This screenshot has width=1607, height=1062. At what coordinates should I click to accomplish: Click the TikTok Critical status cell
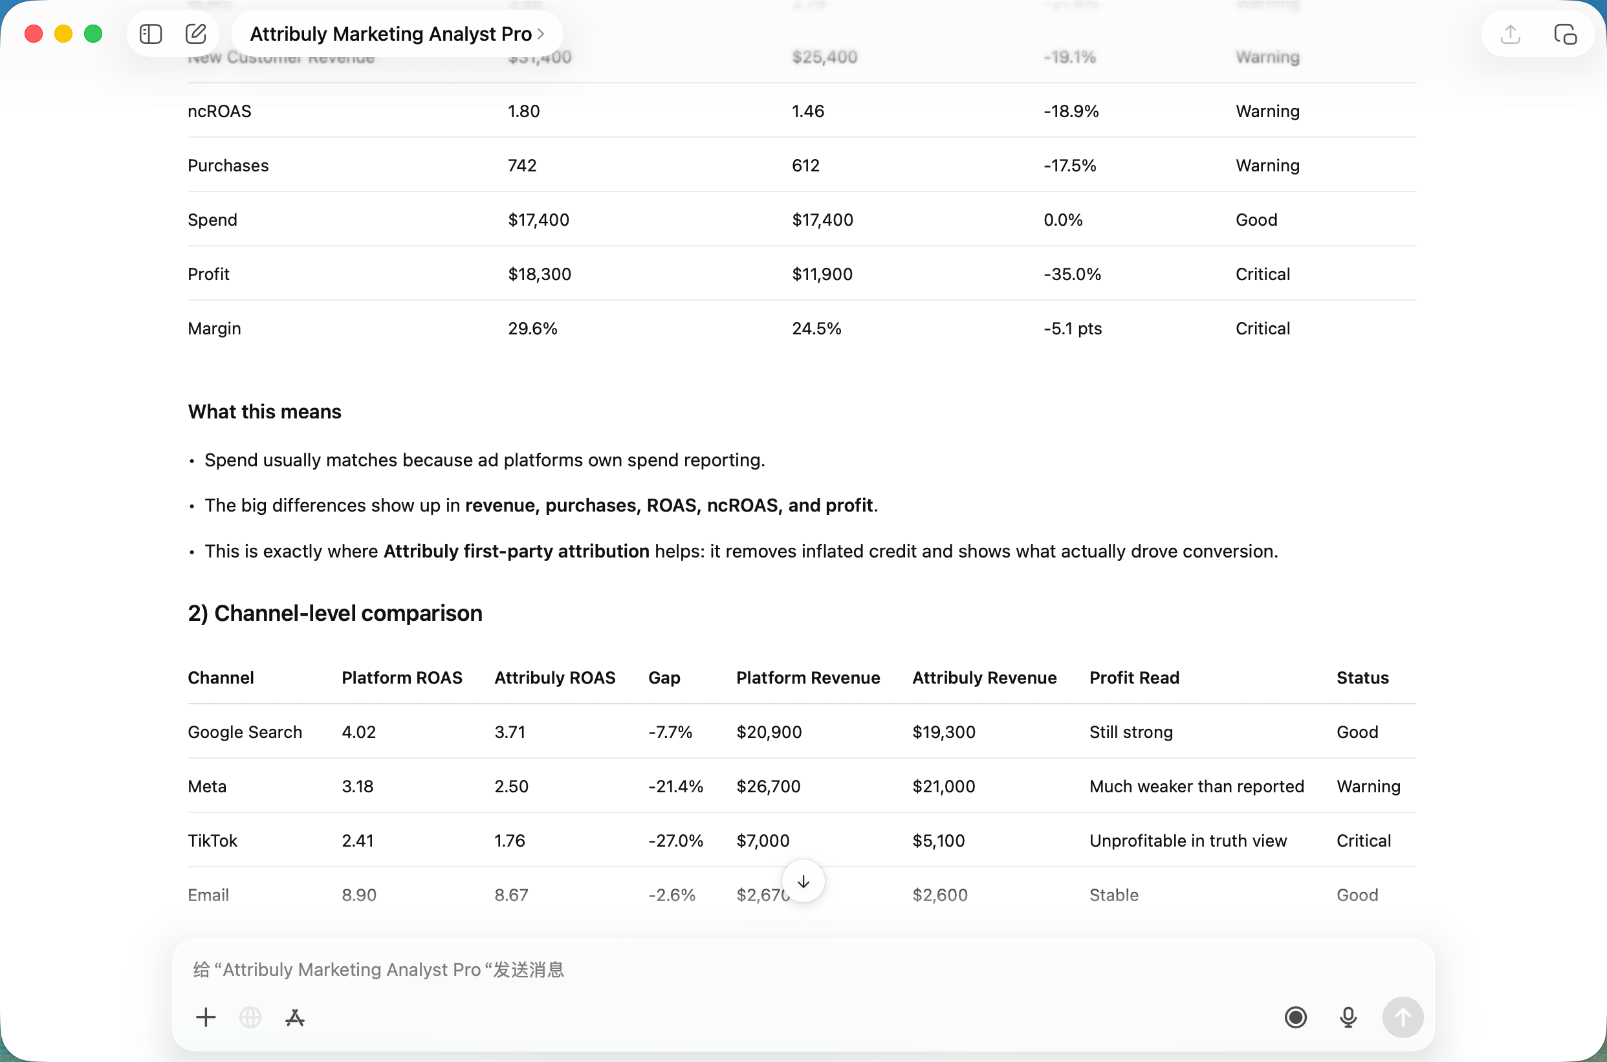point(1363,841)
